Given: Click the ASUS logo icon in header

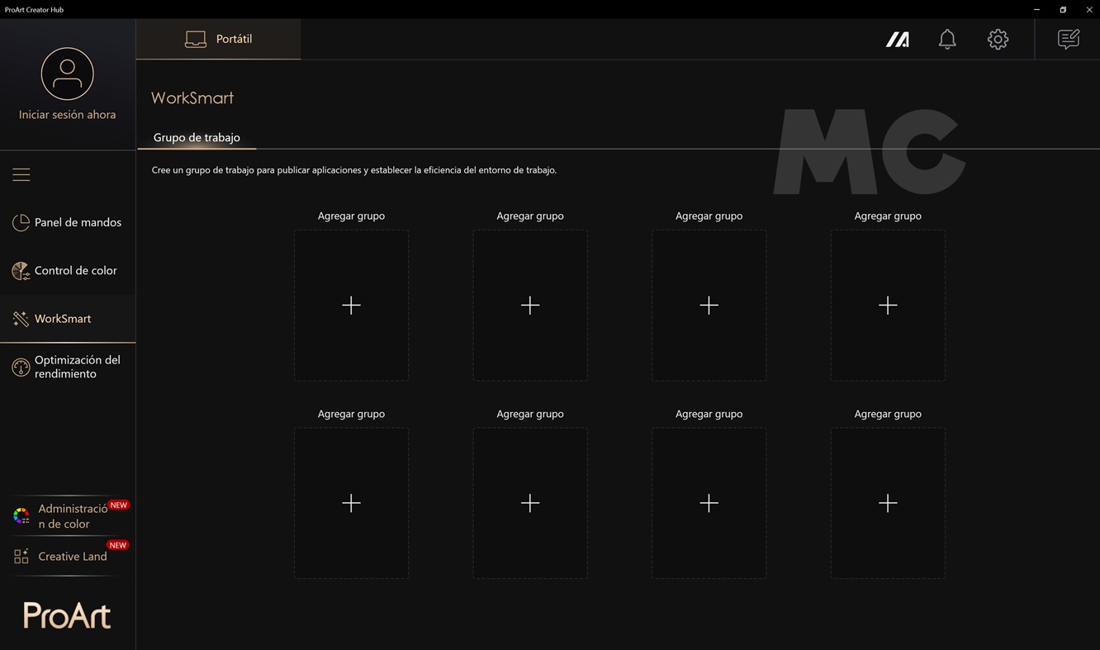Looking at the screenshot, I should point(898,40).
